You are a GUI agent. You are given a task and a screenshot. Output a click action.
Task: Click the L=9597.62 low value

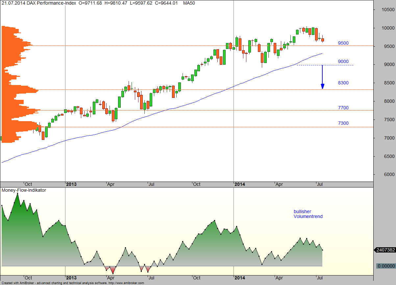point(141,3)
